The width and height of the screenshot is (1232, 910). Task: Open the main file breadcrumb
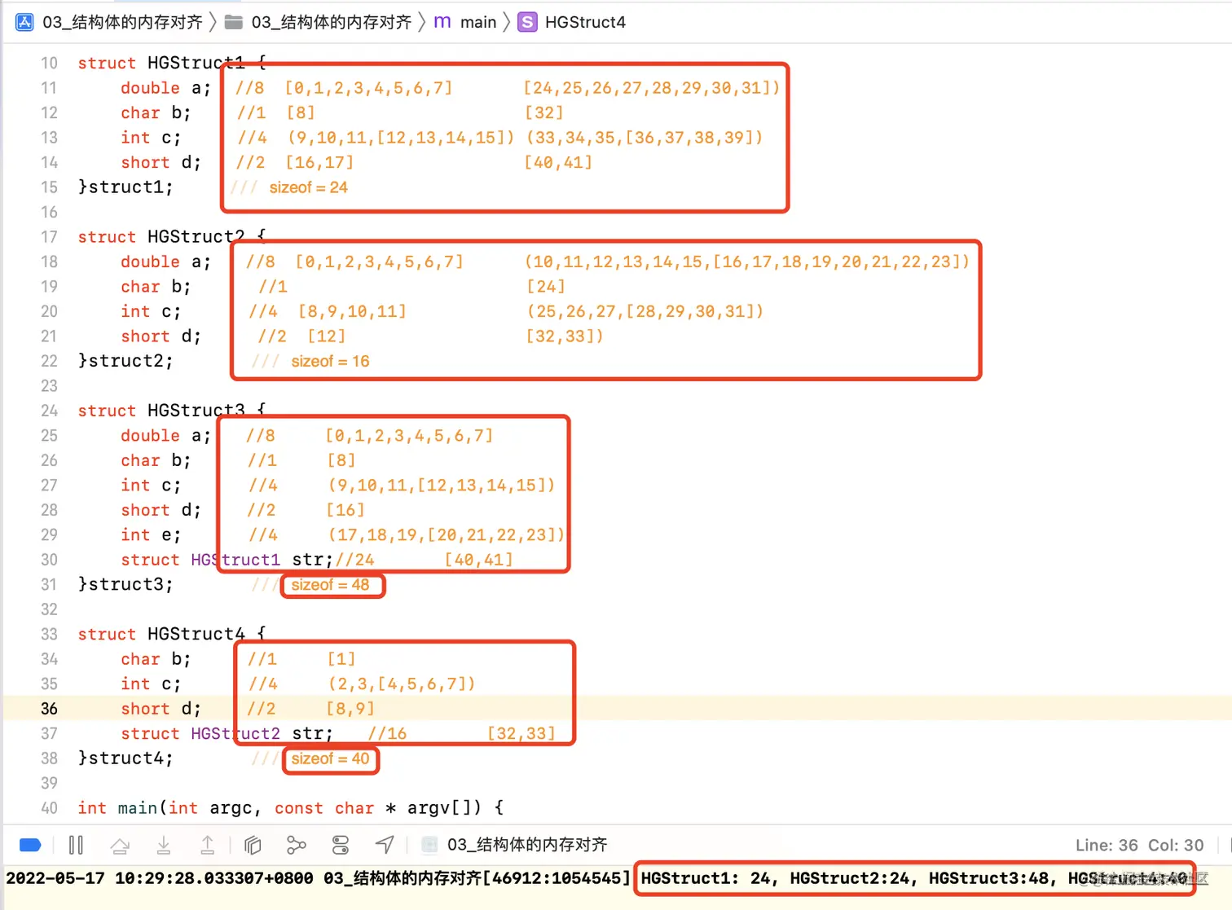click(x=478, y=22)
